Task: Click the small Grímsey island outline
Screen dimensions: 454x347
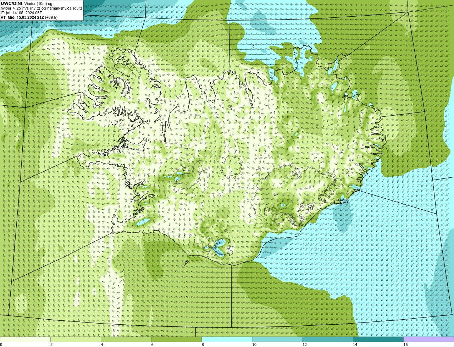Action: pyautogui.click(x=254, y=45)
